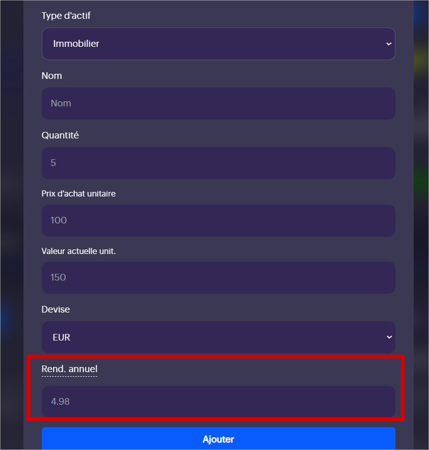Click the Quantité label text
The width and height of the screenshot is (429, 450).
tap(60, 135)
